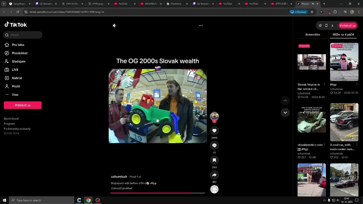The image size is (363, 204).
Task: Open the Program footer link
Action: coord(9,124)
